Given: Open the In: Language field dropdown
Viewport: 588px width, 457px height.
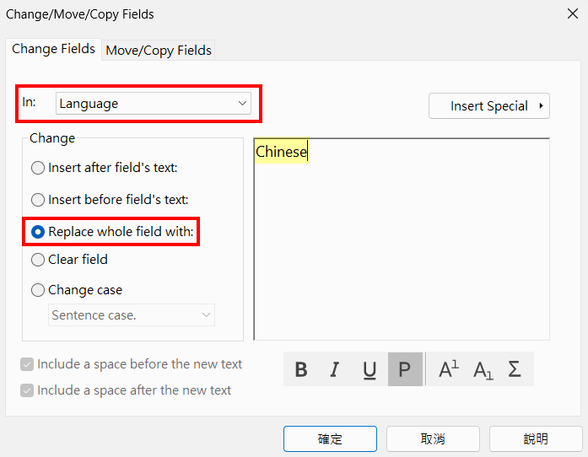Looking at the screenshot, I should point(154,104).
